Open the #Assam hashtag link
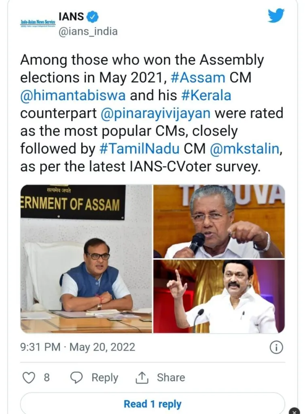305x414 pixels. click(198, 78)
